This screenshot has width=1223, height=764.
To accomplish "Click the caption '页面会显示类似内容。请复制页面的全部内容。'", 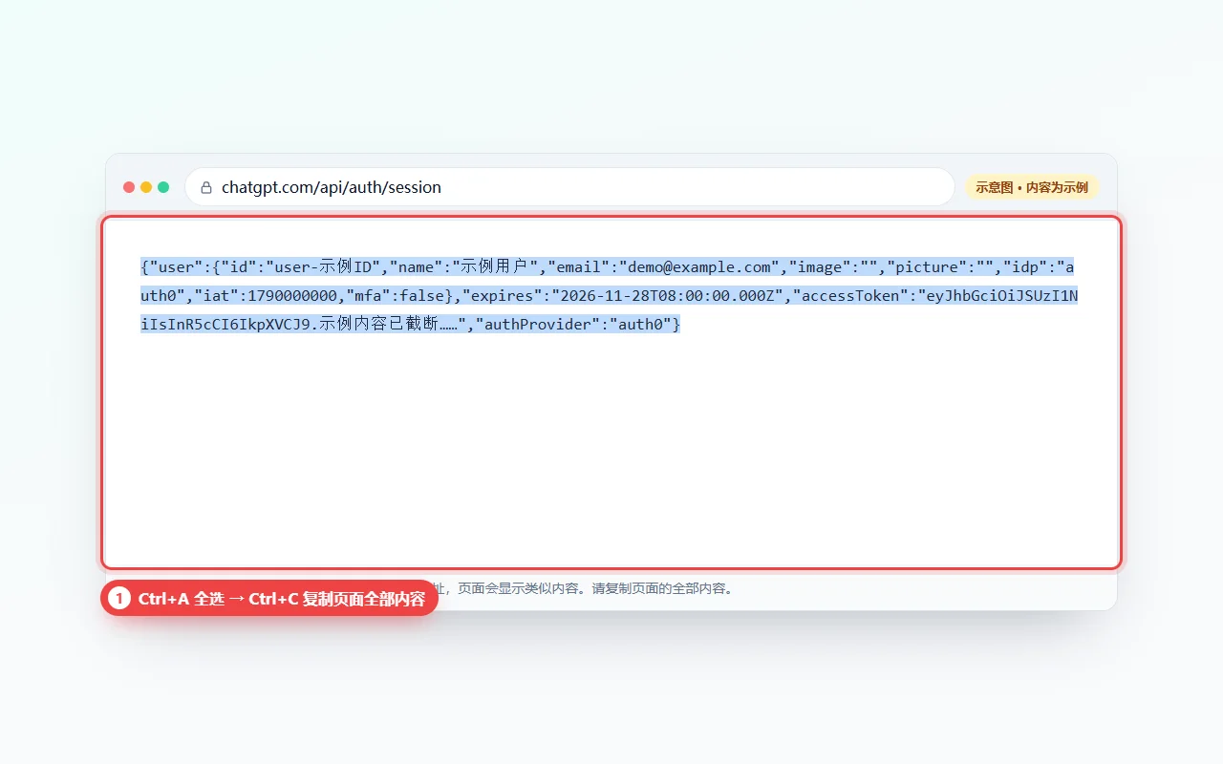I will coord(596,588).
